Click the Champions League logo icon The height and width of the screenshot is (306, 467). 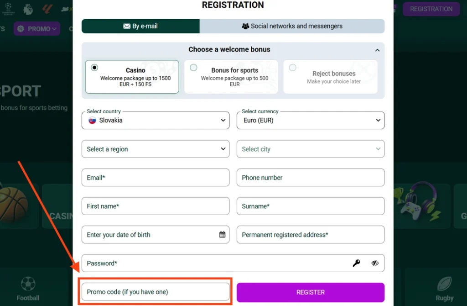(x=8, y=8)
